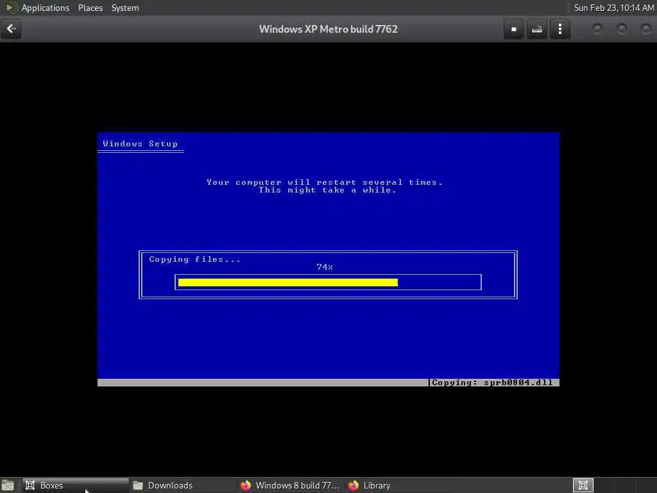This screenshot has width=657, height=493.
Task: Click the title 'Windows XP Metro build 7762'
Action: [x=328, y=30]
